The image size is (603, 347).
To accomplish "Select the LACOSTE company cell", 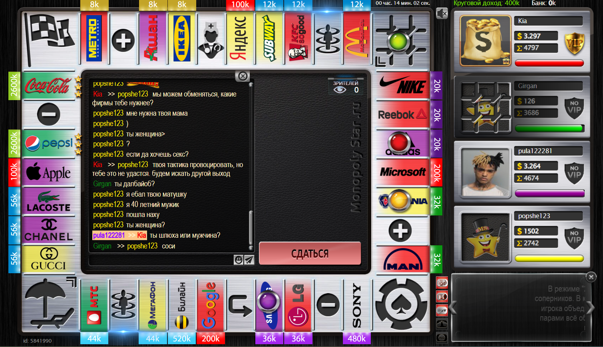I will pos(49,201).
